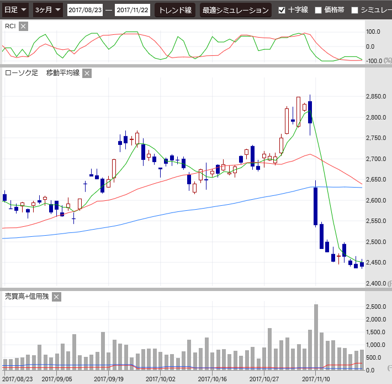Click the RCI panel title label
Screen dimensions: 392x384
pos(10,27)
